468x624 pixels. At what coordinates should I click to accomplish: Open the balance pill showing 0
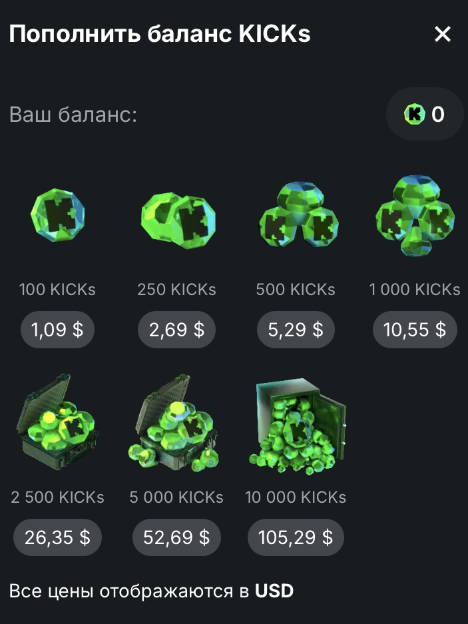pos(425,115)
